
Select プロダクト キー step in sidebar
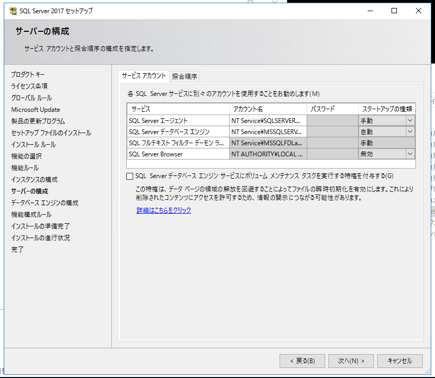click(x=28, y=74)
